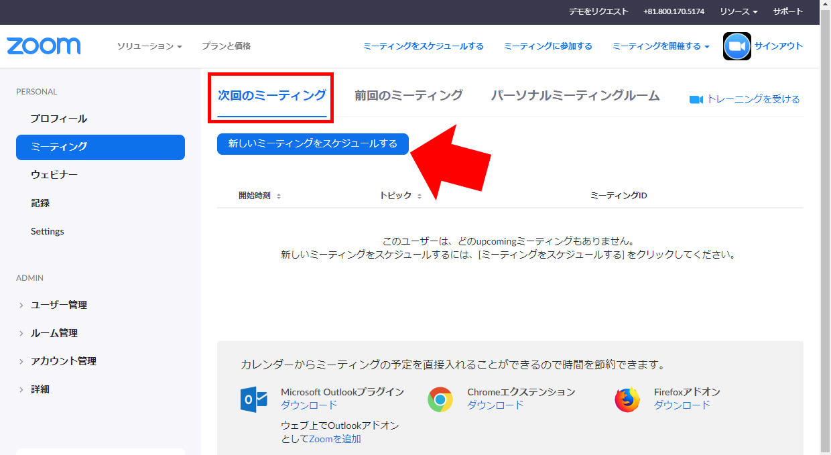Expand ユーザー管理 in the sidebar
831x455 pixels.
click(58, 305)
